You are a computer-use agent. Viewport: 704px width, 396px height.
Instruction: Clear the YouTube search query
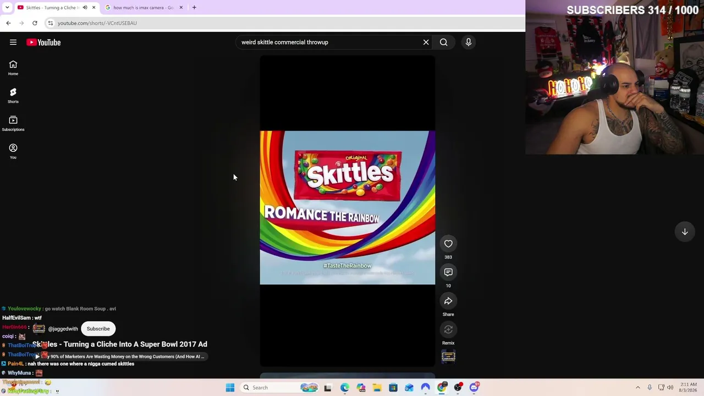click(426, 42)
